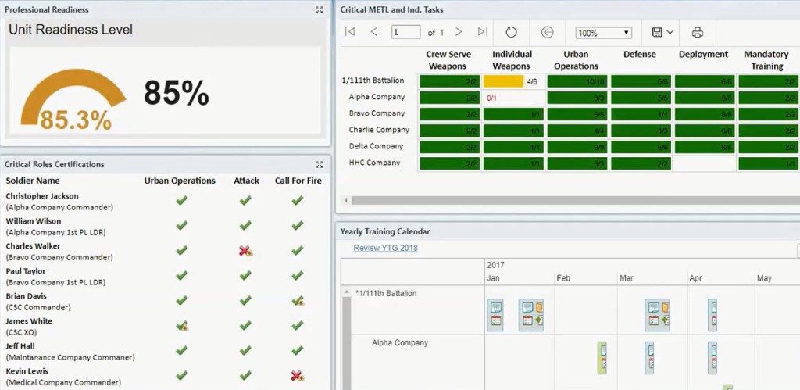Click the Alpha Company row in METL table

click(377, 97)
